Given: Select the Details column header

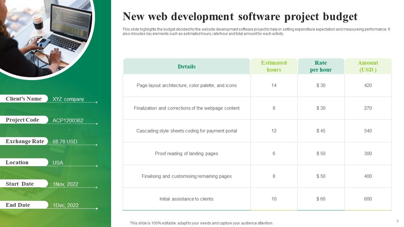Looking at the screenshot, I should point(187,66).
